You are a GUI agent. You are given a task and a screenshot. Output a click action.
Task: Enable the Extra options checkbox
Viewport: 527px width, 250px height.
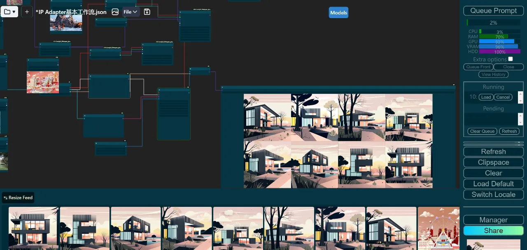[x=511, y=59]
